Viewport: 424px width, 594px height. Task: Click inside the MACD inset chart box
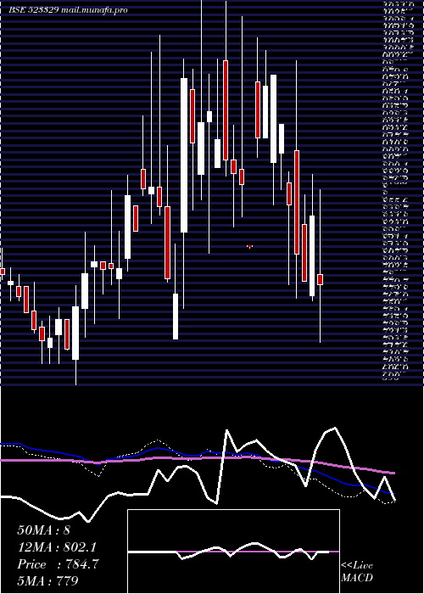point(233,552)
